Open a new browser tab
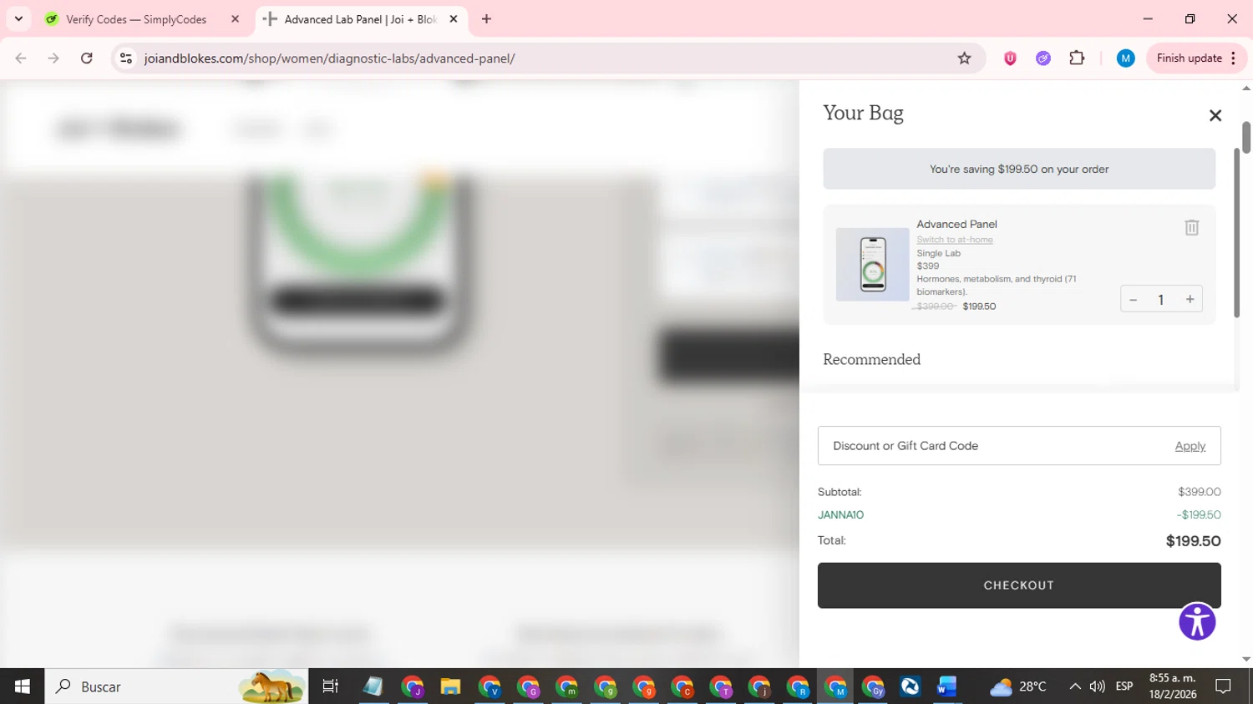Screen dimensions: 1253x704 486,19
